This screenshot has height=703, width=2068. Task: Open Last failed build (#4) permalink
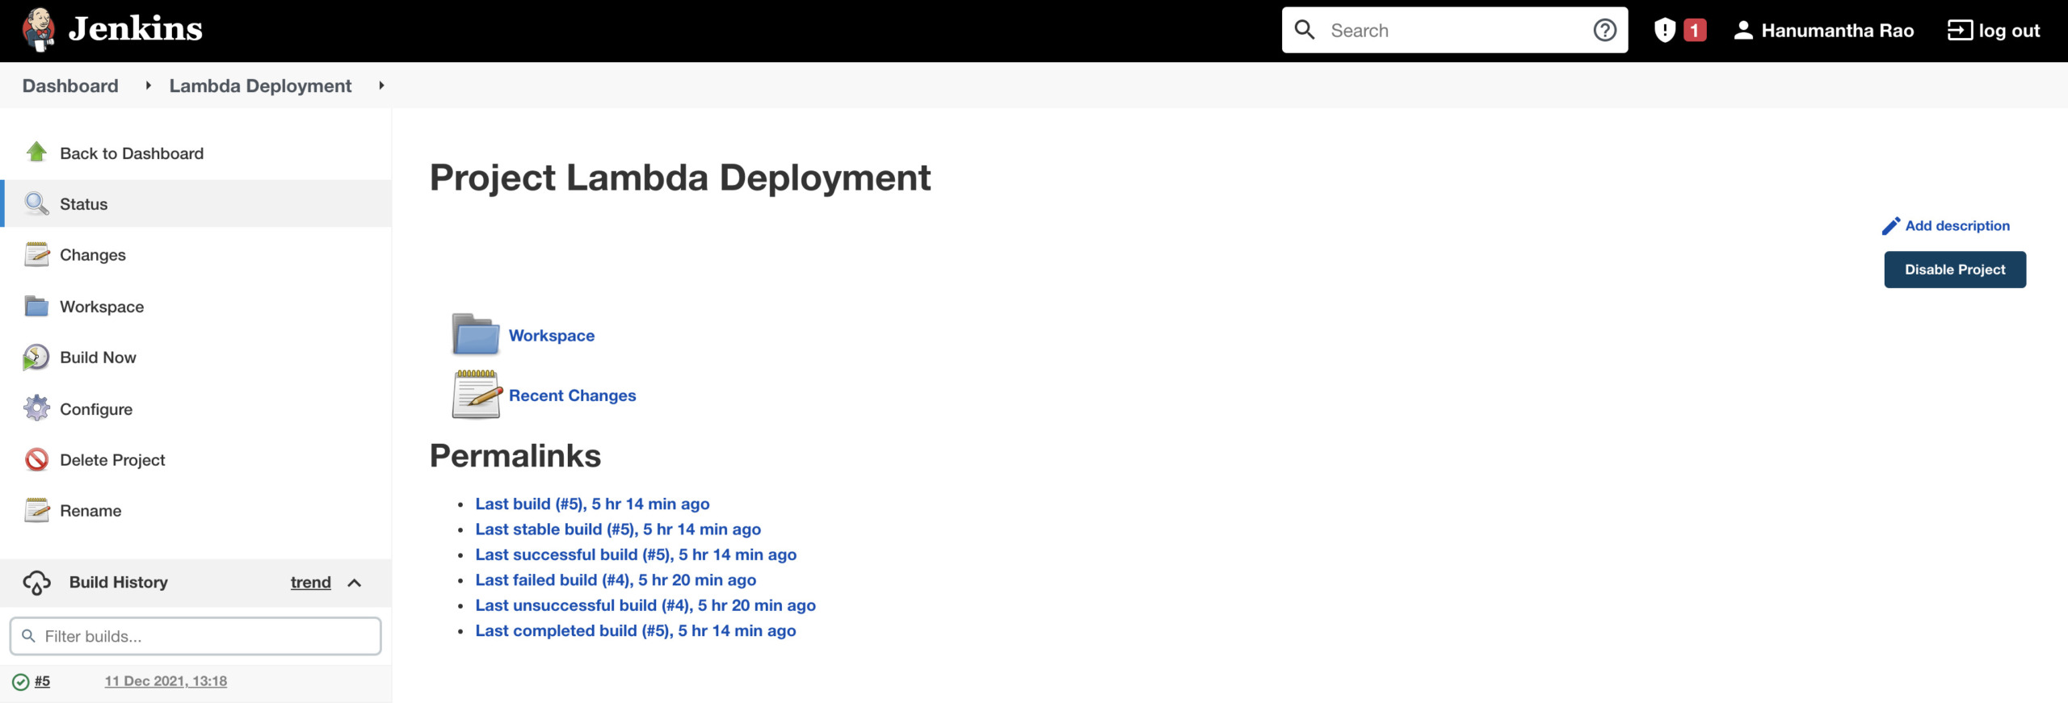615,580
